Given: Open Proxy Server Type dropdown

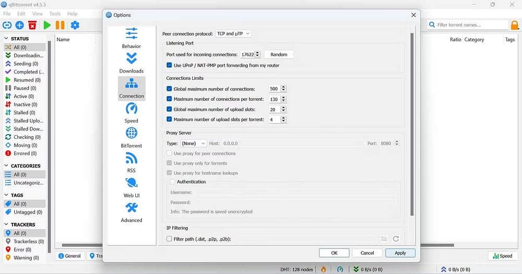Looking at the screenshot, I should pyautogui.click(x=194, y=144).
